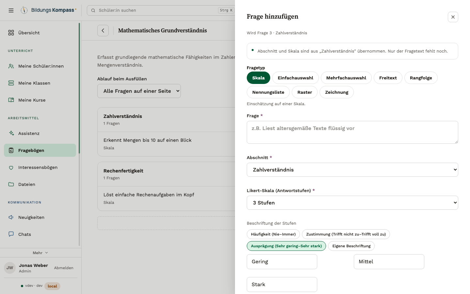
Task: Select the Zeichnung question type
Action: [337, 92]
